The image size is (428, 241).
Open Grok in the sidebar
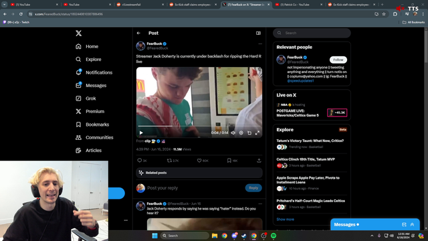[x=86, y=98]
